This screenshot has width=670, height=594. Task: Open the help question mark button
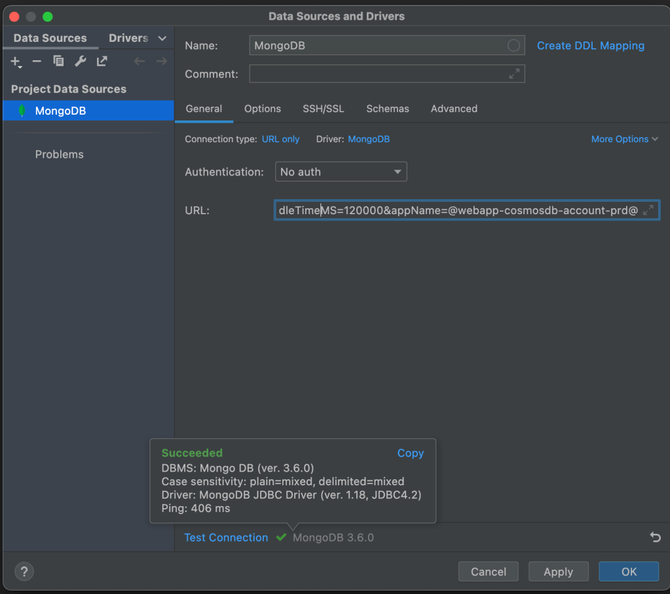(x=24, y=571)
